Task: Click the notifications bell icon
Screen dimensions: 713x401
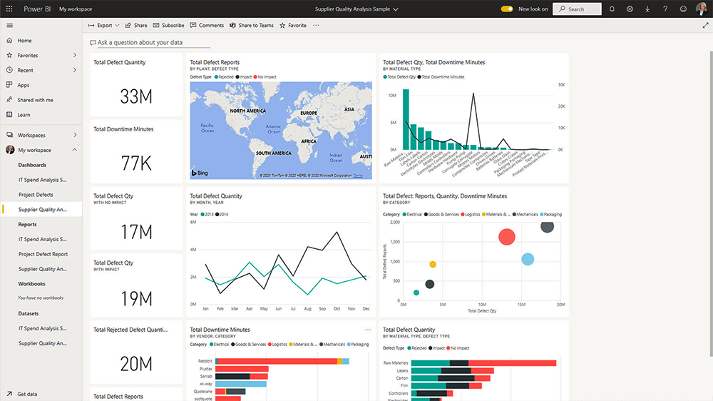Action: 612,9
